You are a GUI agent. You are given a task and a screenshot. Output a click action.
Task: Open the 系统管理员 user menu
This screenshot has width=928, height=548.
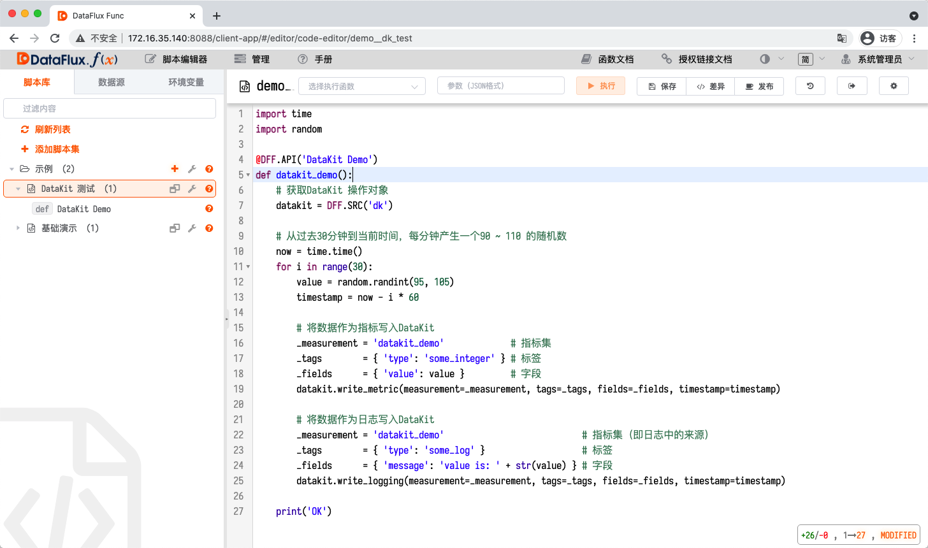click(878, 59)
